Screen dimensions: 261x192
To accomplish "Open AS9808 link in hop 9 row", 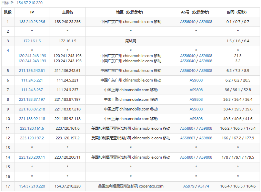I will (x=196, y=109).
